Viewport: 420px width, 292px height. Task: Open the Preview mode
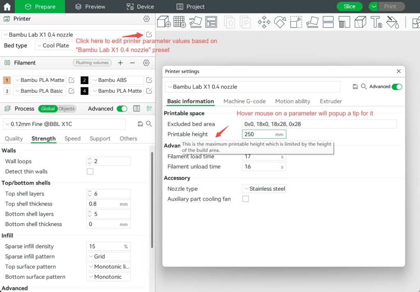pos(90,7)
